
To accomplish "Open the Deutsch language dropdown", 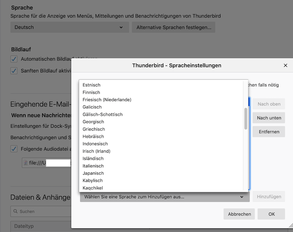I will pos(70,27).
